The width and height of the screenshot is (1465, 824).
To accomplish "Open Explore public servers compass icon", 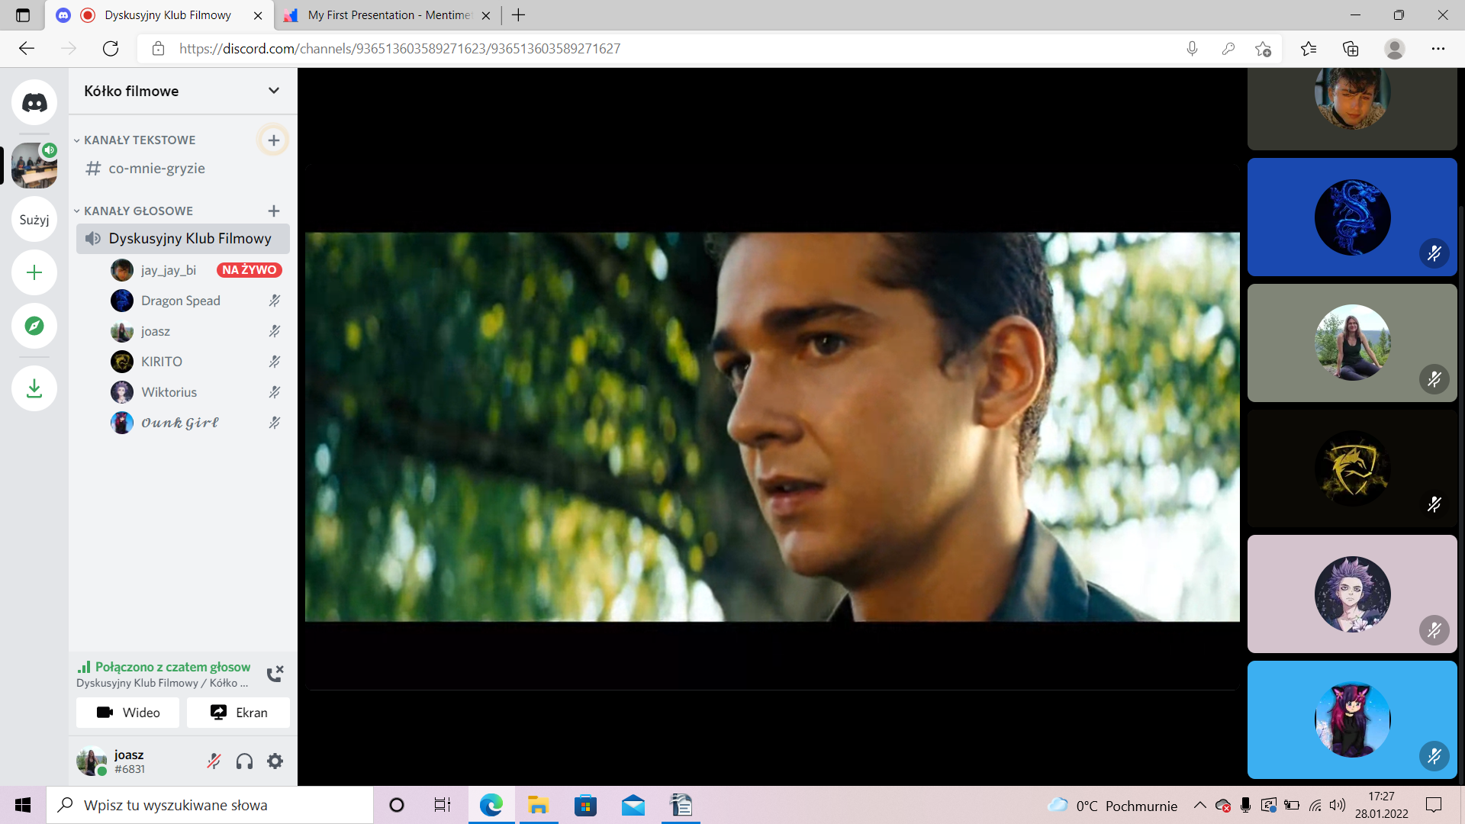I will pyautogui.click(x=34, y=326).
